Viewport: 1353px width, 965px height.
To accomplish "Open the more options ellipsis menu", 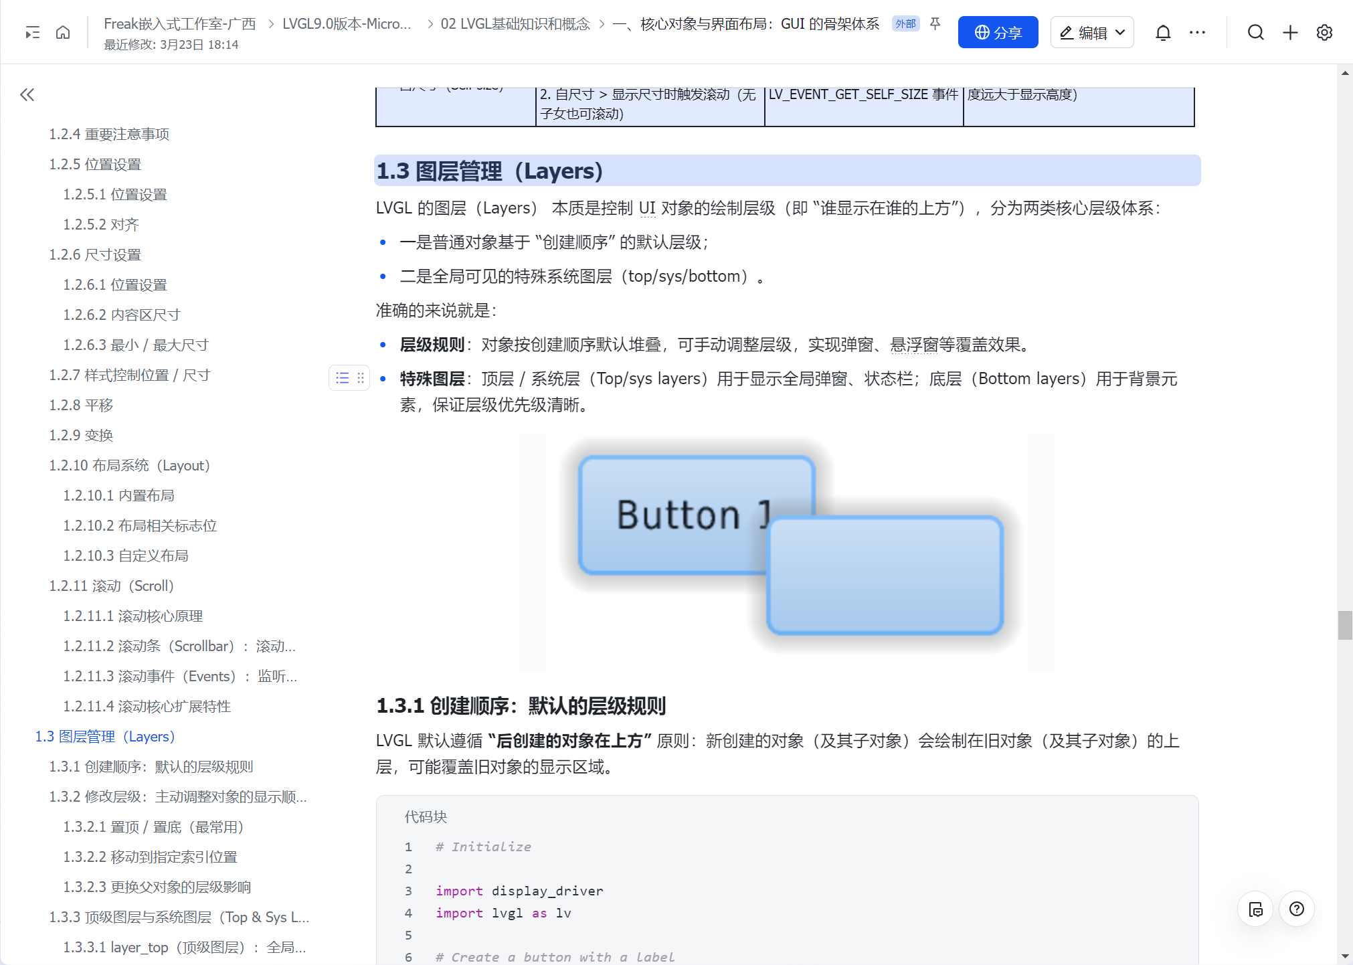I will tap(1197, 32).
